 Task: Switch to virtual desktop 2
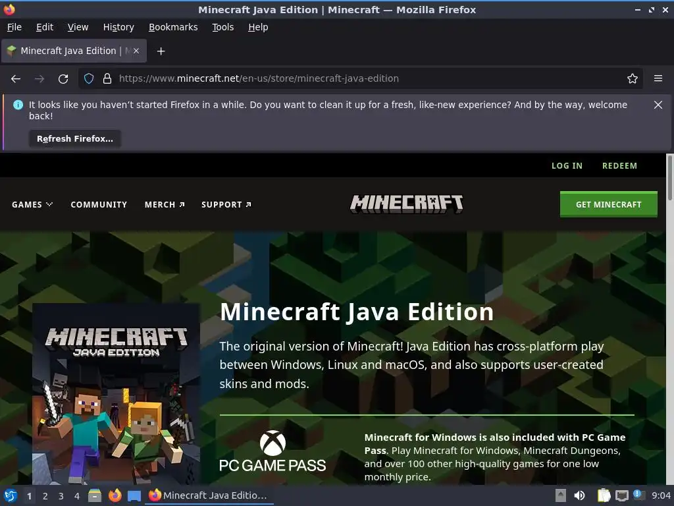click(x=45, y=496)
